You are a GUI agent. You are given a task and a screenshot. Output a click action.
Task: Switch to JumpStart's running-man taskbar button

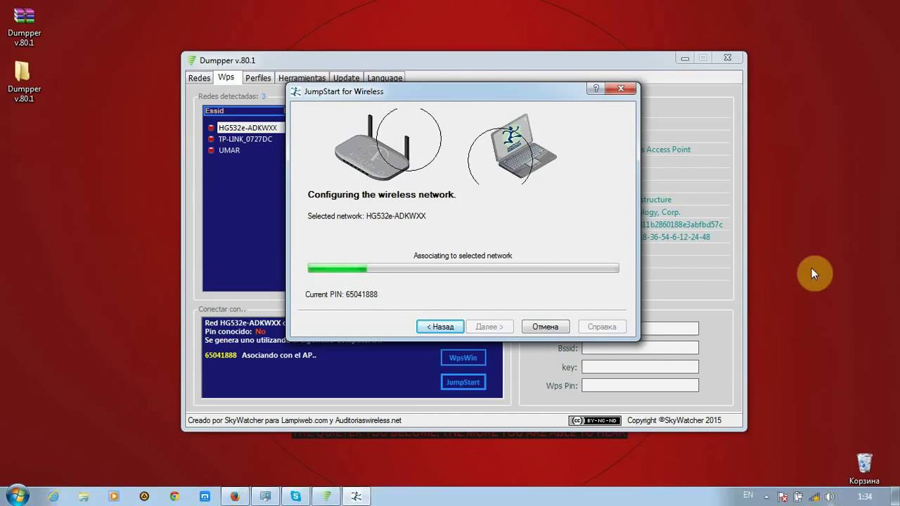pyautogui.click(x=357, y=496)
